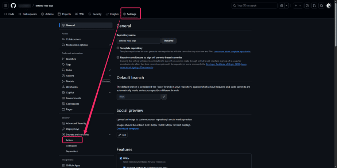This screenshot has height=168, width=337.
Task: Open the Security tab
Action: (x=95, y=14)
